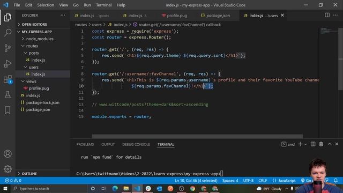343x193 pixels.
Task: Open the Extensions view with badge
Action: point(8,79)
